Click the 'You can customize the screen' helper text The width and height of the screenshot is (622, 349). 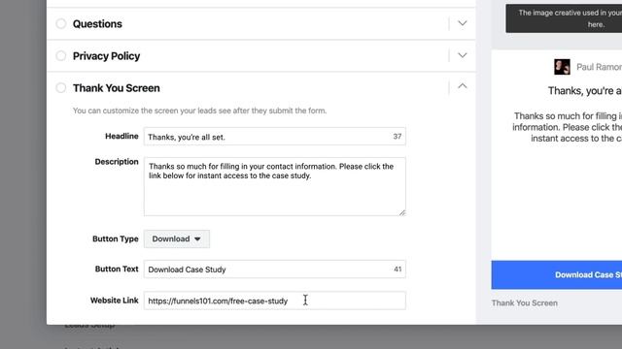[199, 111]
